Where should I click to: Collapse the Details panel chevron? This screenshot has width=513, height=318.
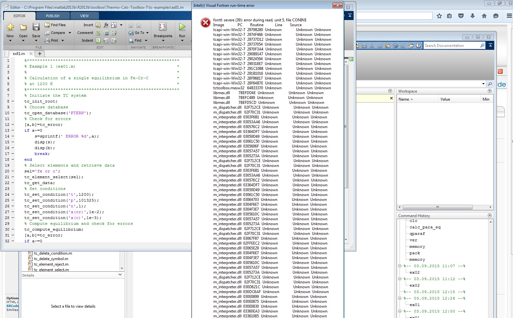[x=120, y=275]
